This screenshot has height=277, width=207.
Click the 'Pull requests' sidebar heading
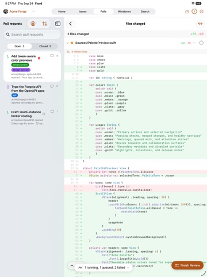click(x=13, y=24)
